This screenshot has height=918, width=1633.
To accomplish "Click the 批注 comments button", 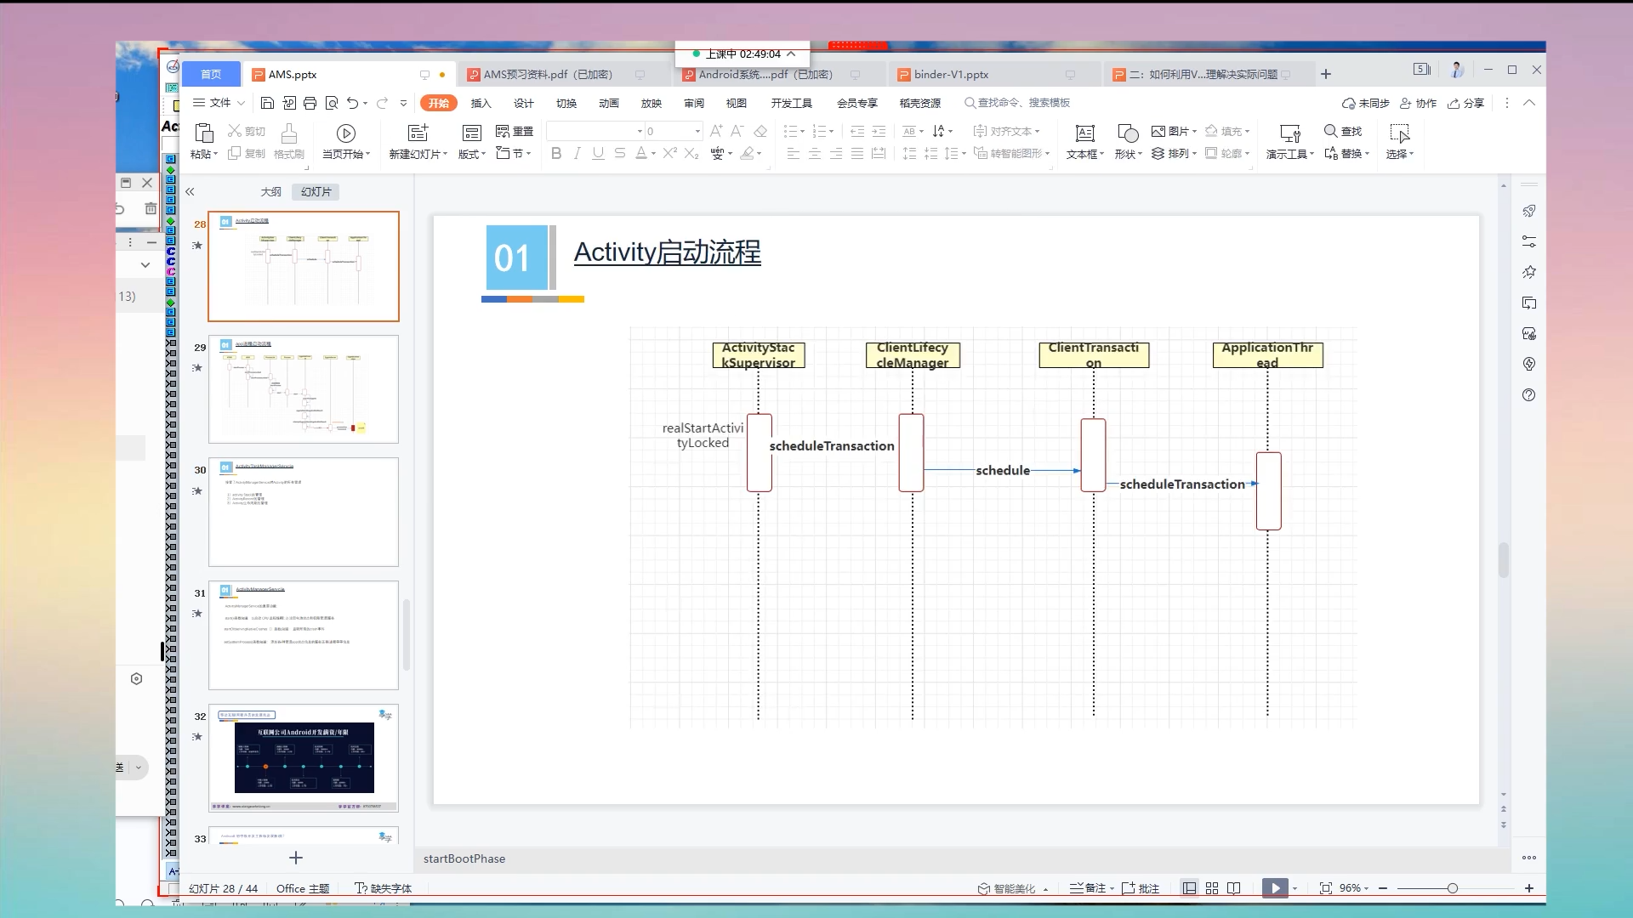I will pos(1141,888).
